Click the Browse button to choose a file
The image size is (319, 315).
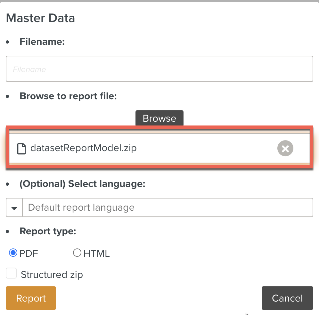pyautogui.click(x=159, y=118)
